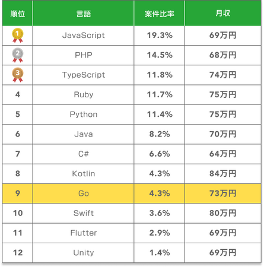
Task: Click the Ruby language cell
Action: pos(84,95)
